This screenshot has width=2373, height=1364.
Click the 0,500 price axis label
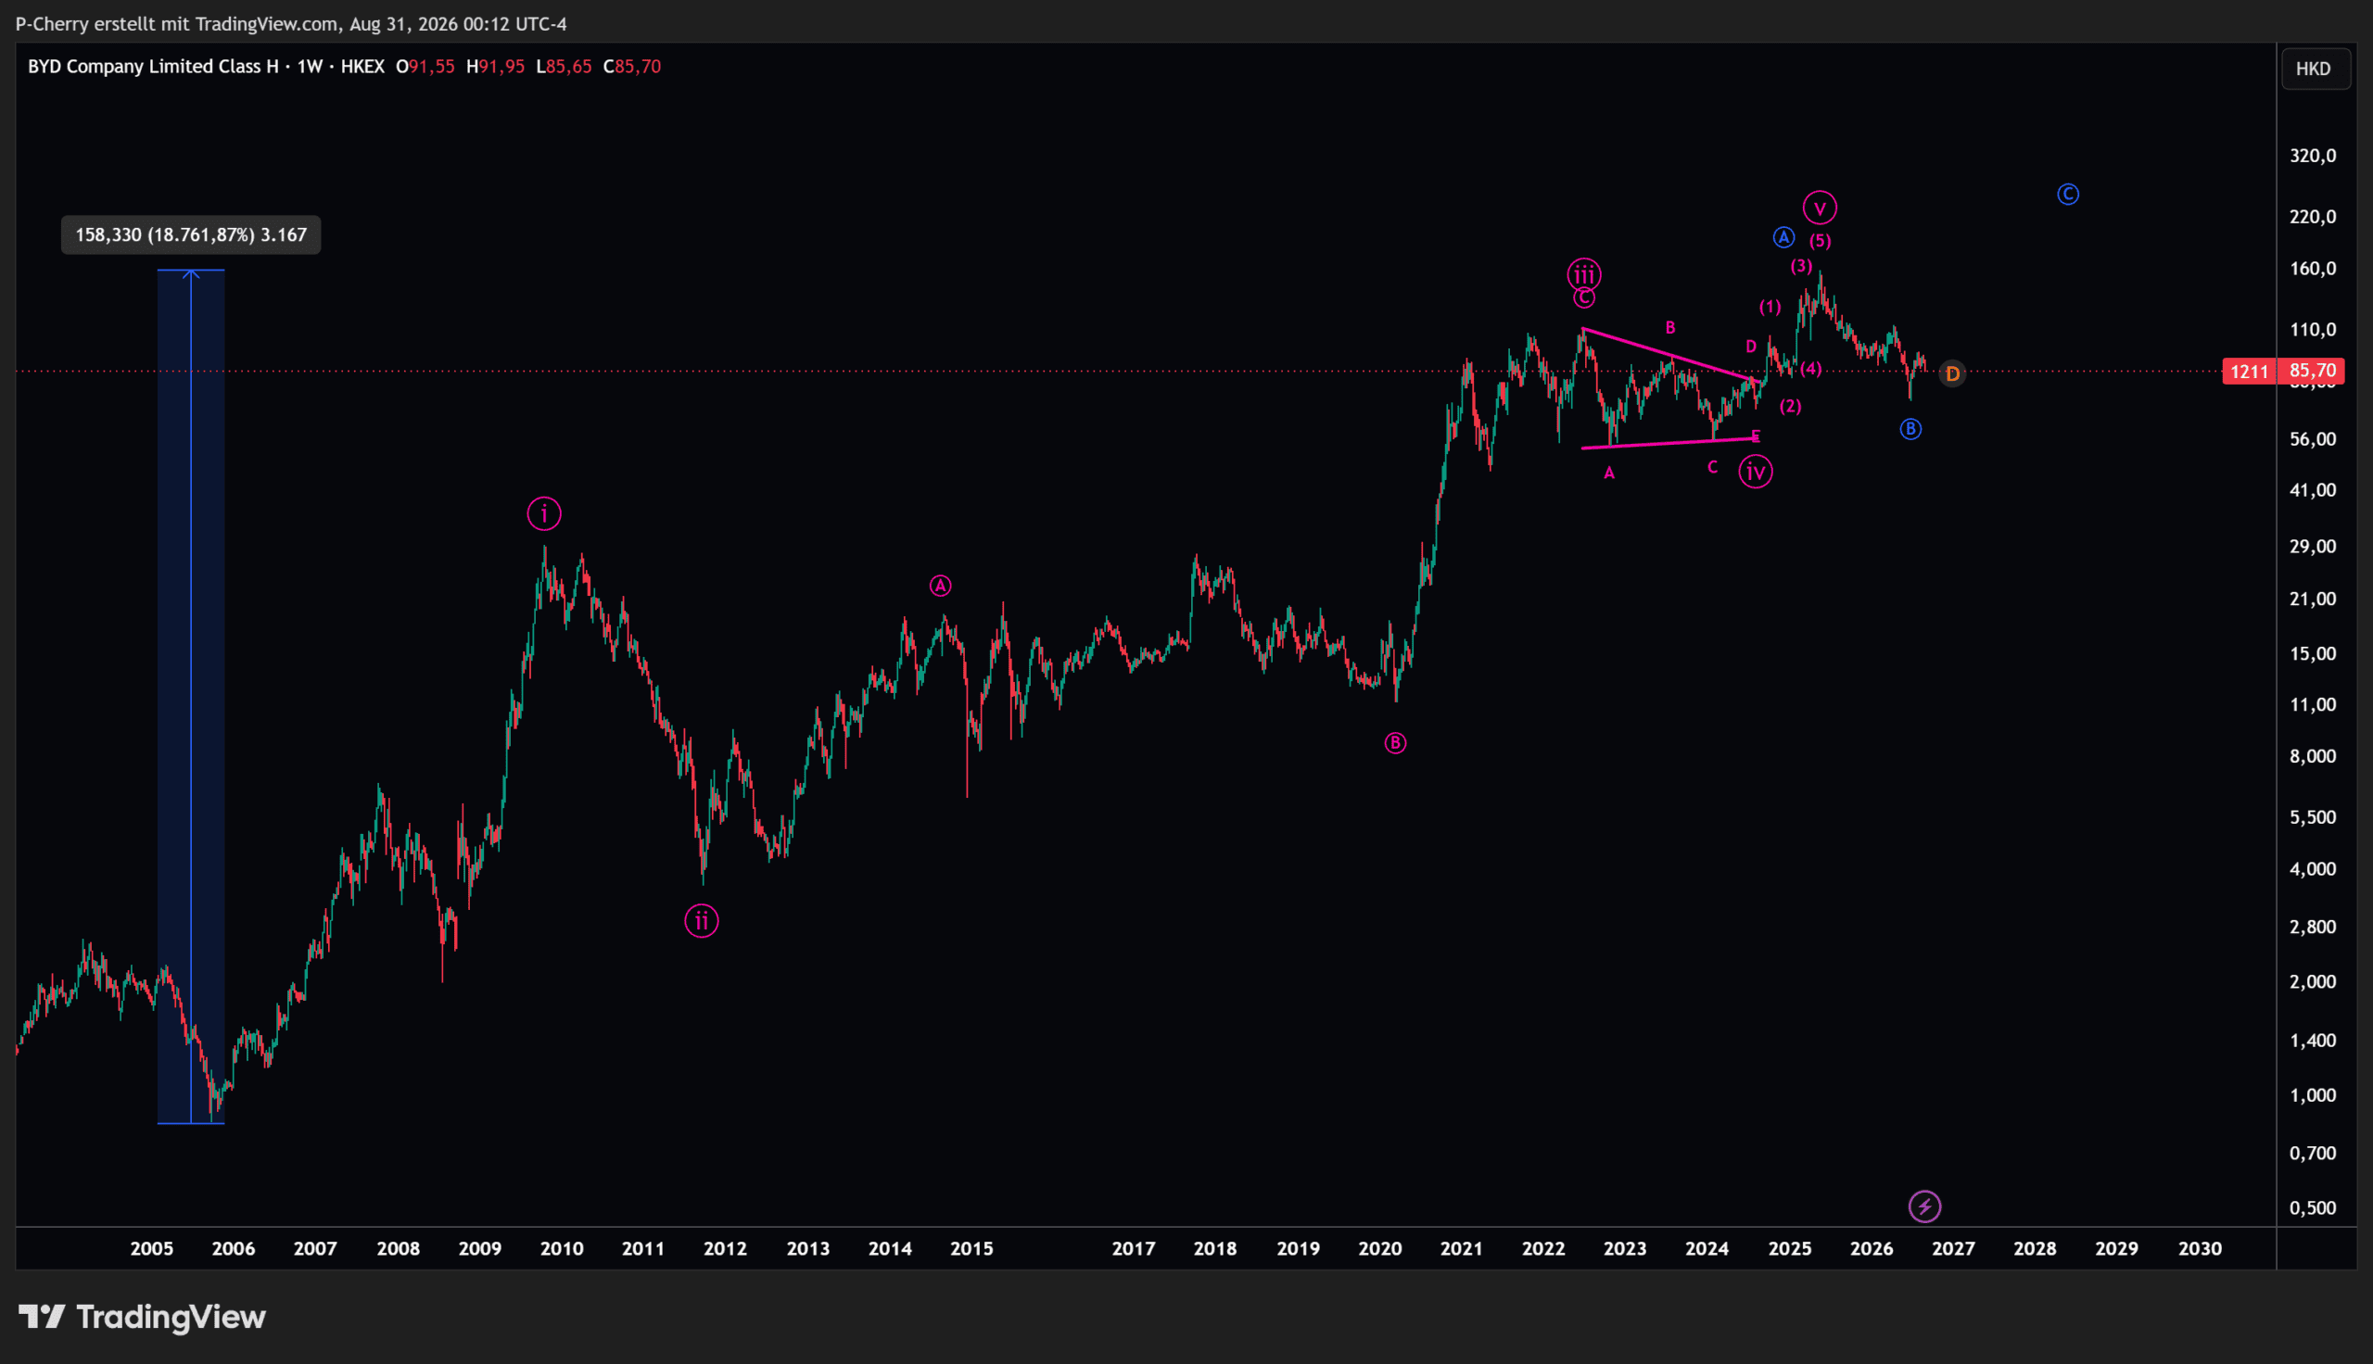coord(2313,1208)
